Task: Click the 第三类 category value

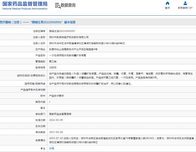Action: click(53, 61)
